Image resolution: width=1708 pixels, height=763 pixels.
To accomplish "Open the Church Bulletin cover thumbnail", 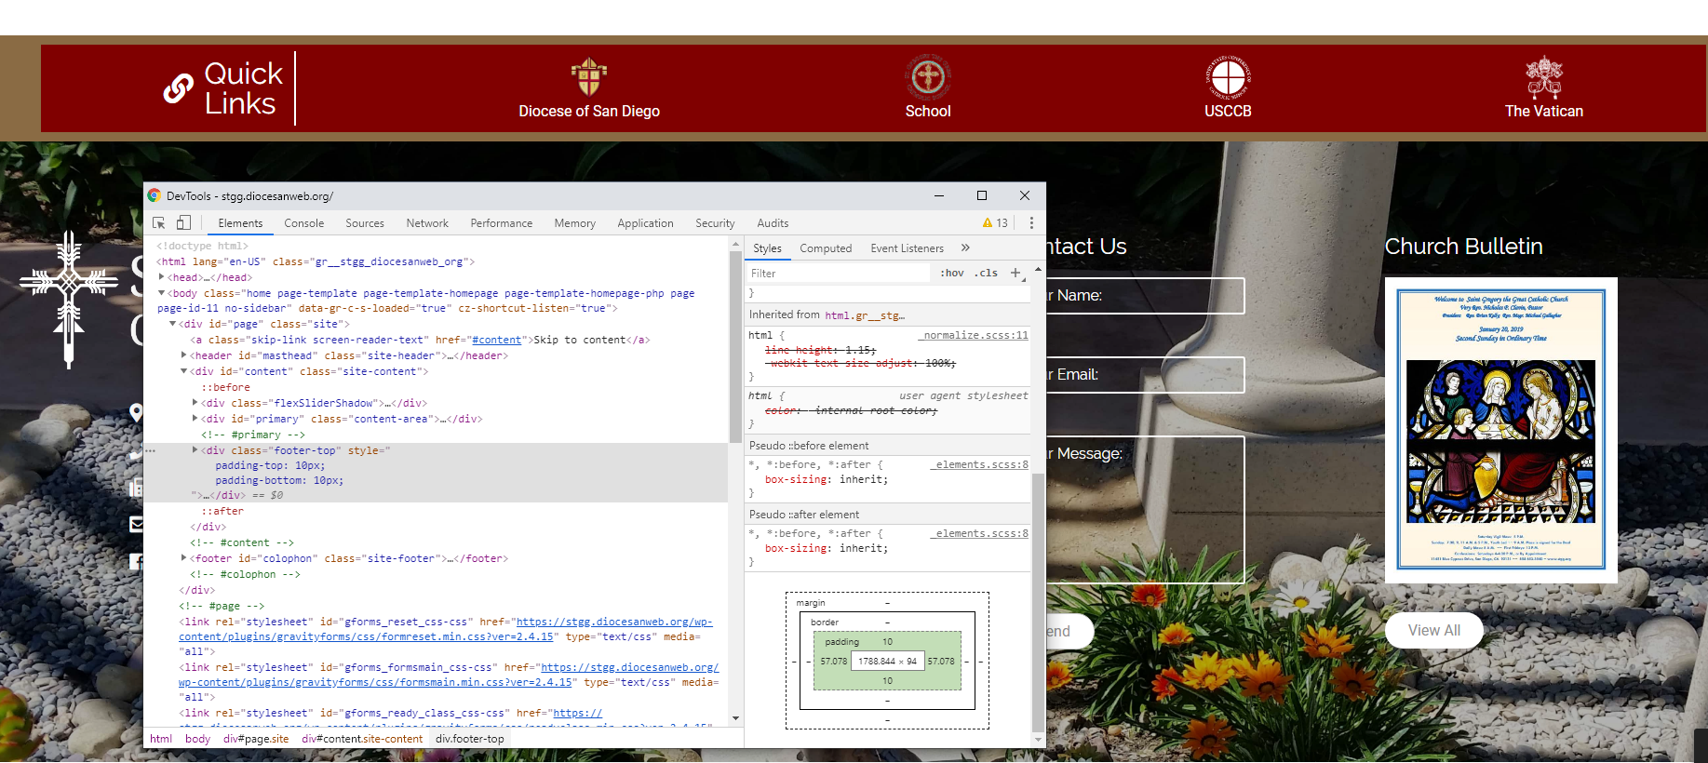I will tap(1500, 430).
